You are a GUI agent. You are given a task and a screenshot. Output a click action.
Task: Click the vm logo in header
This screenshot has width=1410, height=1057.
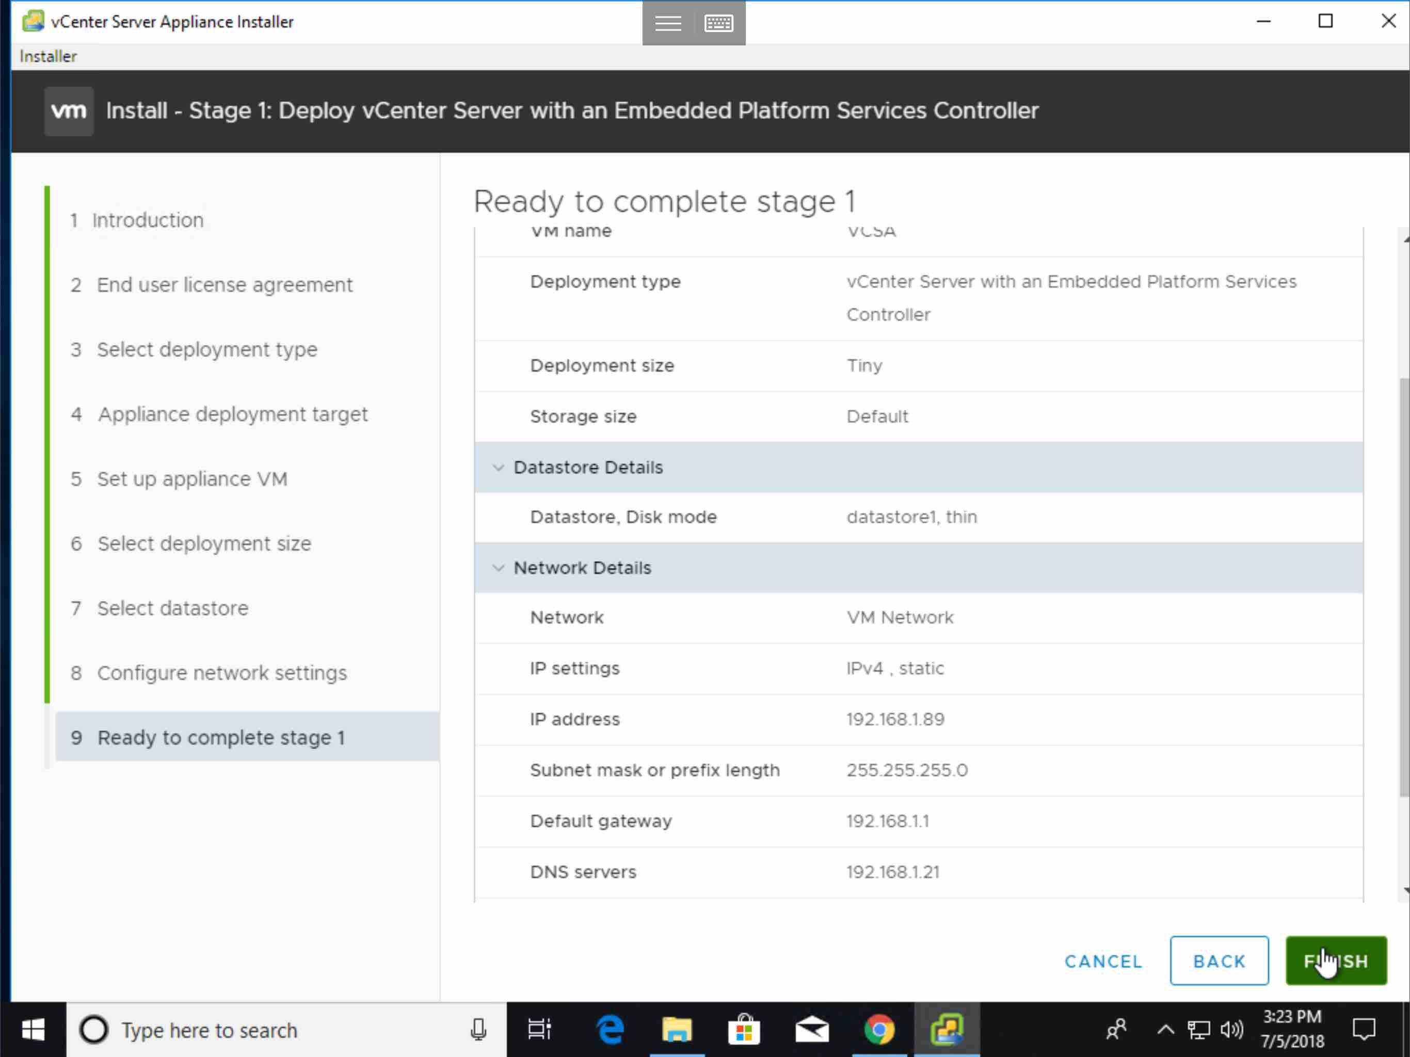pos(69,111)
